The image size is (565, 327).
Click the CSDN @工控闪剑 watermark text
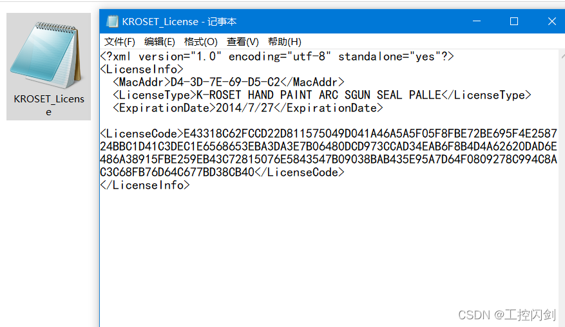point(506,315)
